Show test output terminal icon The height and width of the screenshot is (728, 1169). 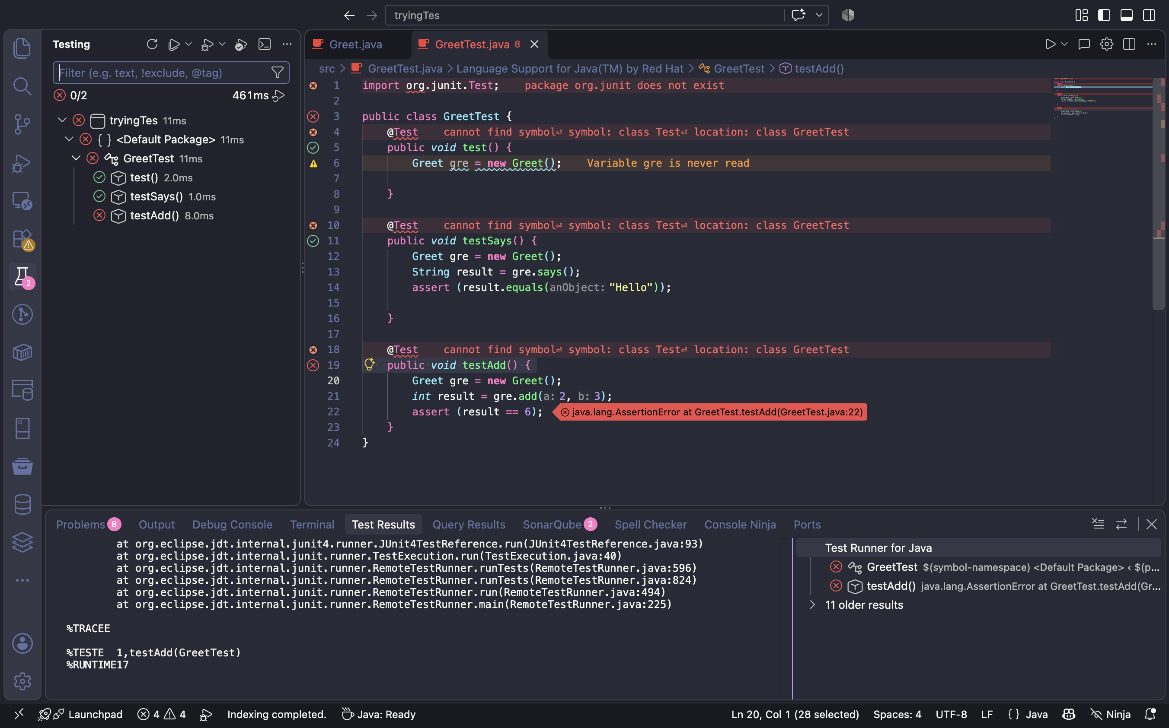pyautogui.click(x=265, y=44)
